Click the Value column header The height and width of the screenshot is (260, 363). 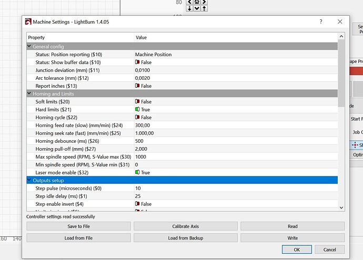click(236, 37)
